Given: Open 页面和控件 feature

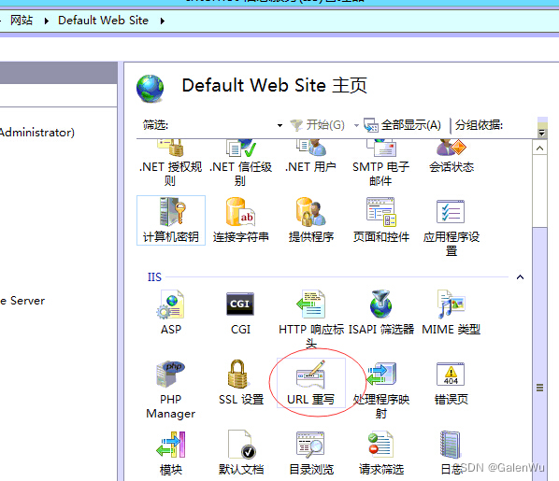Looking at the screenshot, I should point(380,220).
